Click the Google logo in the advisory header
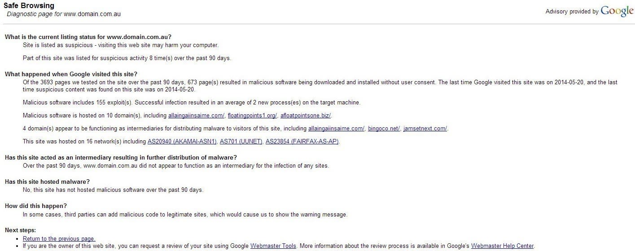 [617, 11]
